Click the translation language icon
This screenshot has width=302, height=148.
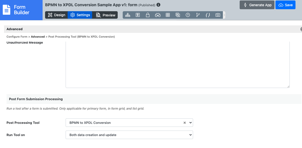(178, 15)
